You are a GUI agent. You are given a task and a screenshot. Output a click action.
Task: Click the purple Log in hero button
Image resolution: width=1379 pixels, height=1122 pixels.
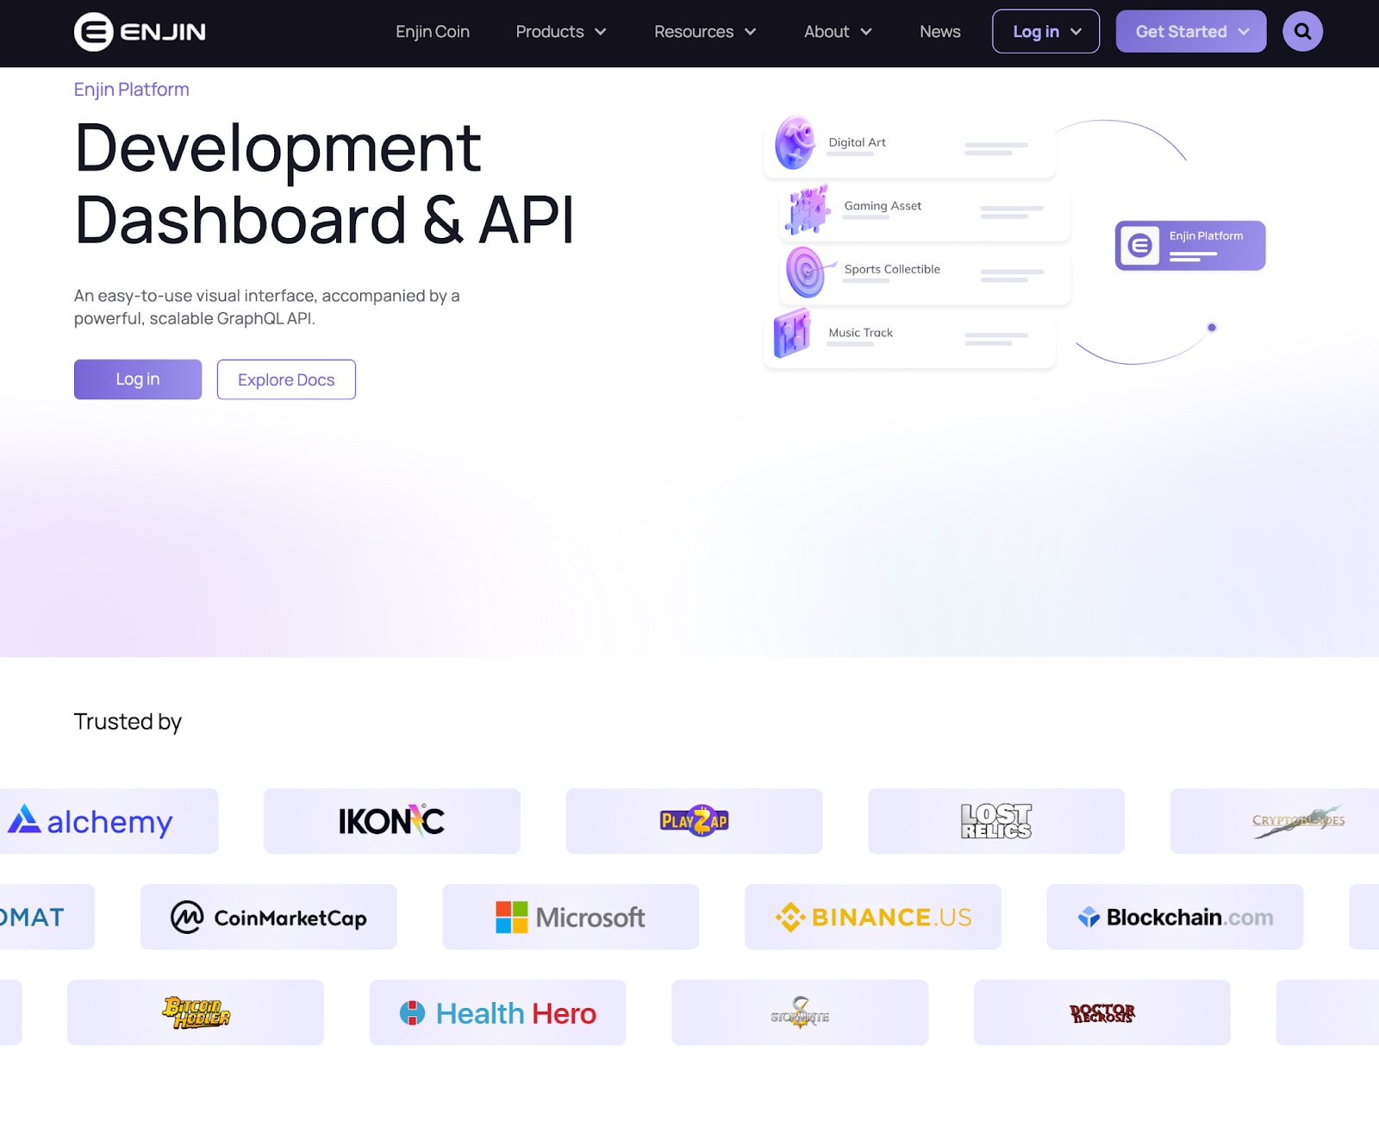(x=138, y=379)
